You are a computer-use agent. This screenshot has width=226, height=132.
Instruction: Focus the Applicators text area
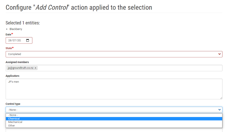click(x=114, y=89)
